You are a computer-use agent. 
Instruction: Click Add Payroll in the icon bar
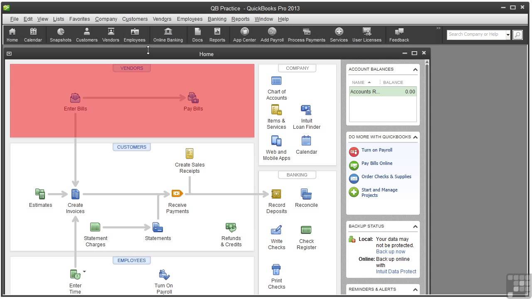[272, 35]
